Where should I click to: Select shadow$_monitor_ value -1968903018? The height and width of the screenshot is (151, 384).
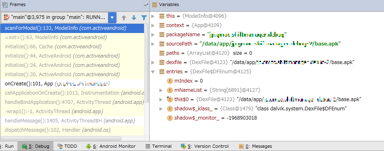coord(242,118)
